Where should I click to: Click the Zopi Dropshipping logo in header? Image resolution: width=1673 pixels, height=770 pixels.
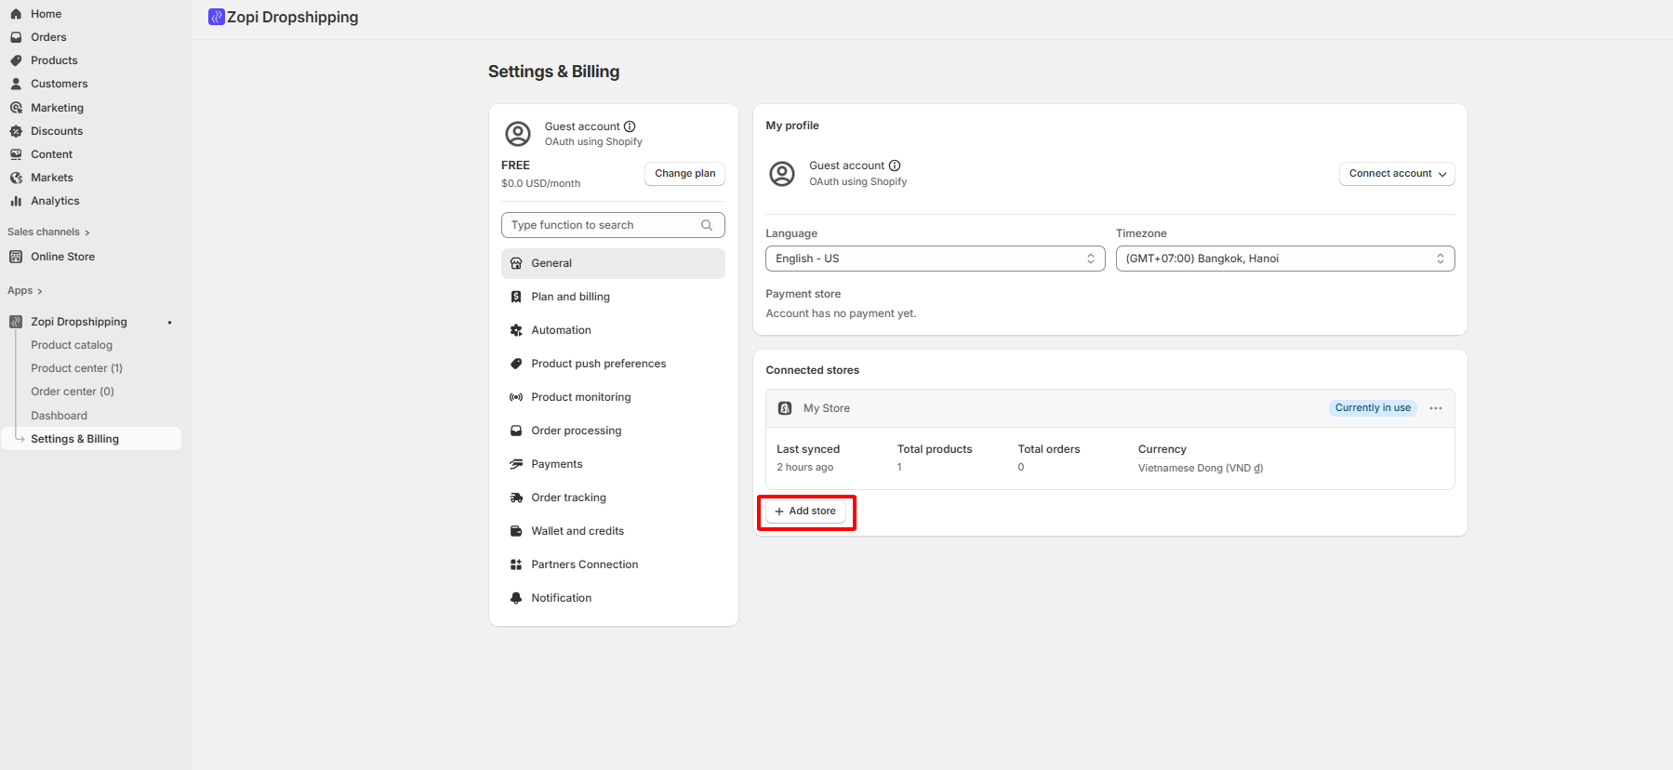217,17
